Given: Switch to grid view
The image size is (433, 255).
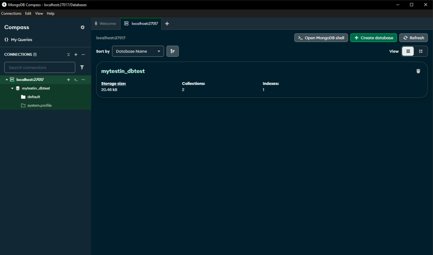Looking at the screenshot, I should pos(421,51).
